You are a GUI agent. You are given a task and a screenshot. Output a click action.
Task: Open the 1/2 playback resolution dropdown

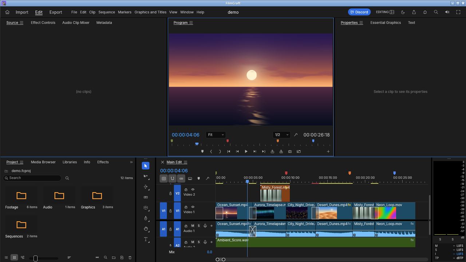point(282,135)
